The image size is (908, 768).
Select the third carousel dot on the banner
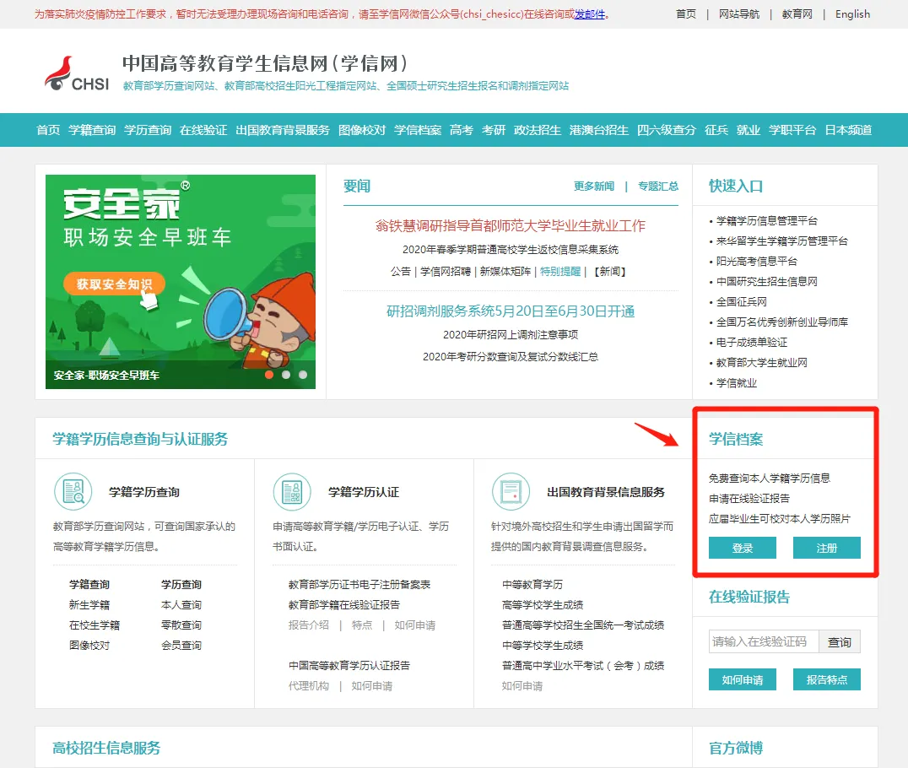click(x=303, y=375)
